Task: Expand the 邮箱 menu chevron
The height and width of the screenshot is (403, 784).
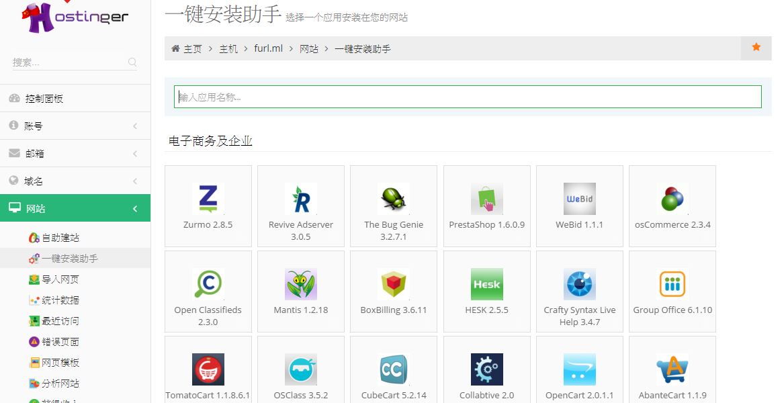Action: [x=135, y=154]
